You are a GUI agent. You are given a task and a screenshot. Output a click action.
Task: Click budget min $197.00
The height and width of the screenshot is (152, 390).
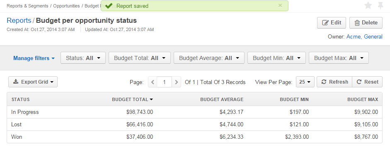click(299, 112)
